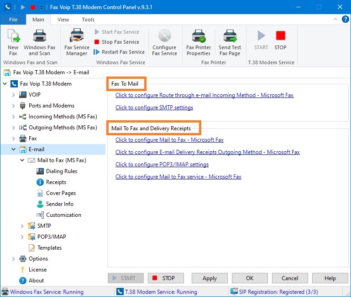Click Windows Fax Service: Running status
This screenshot has height=297, width=351.
(47, 292)
